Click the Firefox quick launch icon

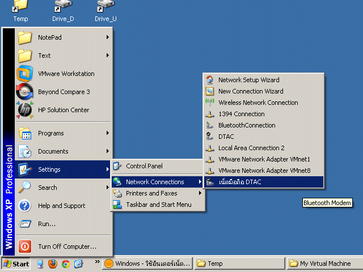53,263
